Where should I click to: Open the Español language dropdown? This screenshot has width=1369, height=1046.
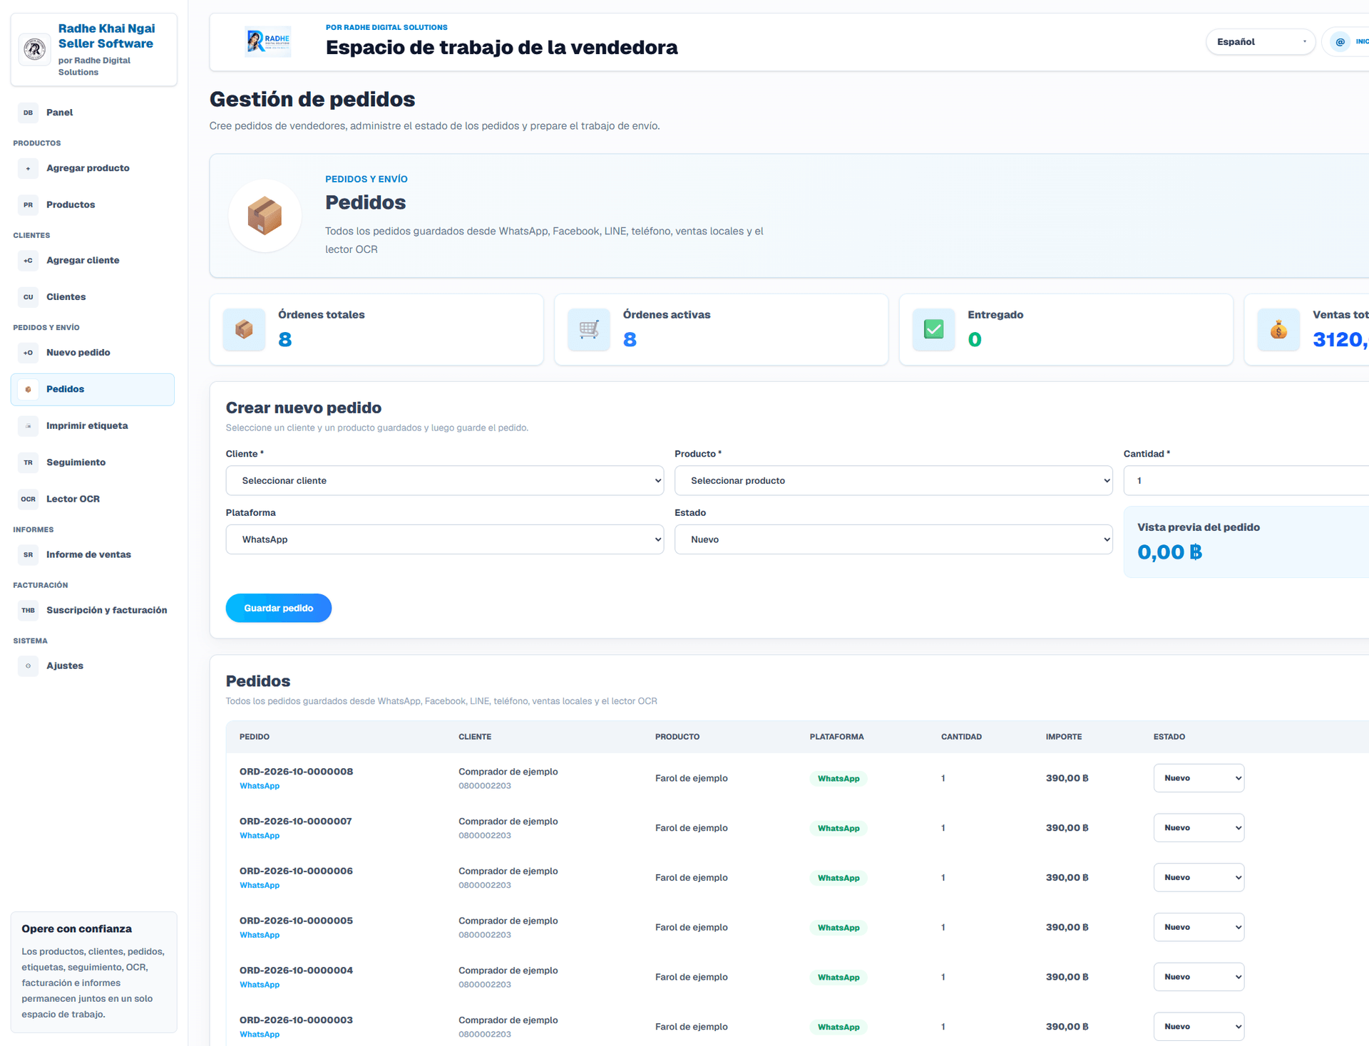[x=1260, y=42]
